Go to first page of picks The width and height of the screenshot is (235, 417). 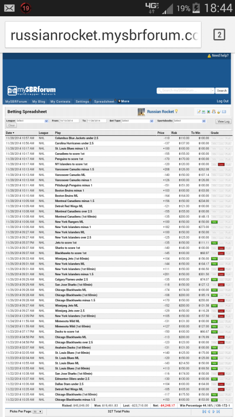click(x=204, y=411)
